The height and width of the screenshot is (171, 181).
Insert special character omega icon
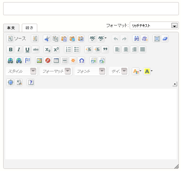tap(81, 60)
